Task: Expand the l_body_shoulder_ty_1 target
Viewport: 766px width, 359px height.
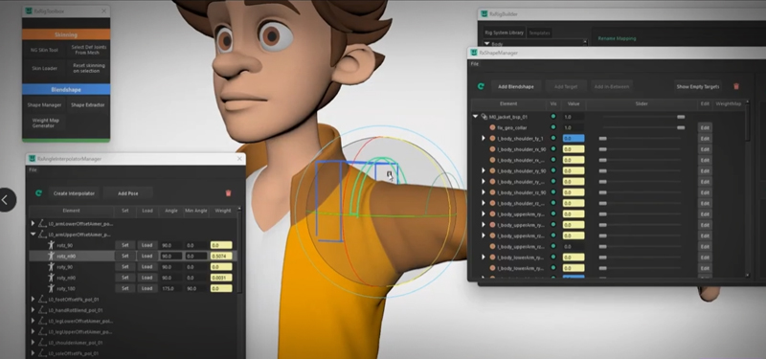Action: pos(484,138)
